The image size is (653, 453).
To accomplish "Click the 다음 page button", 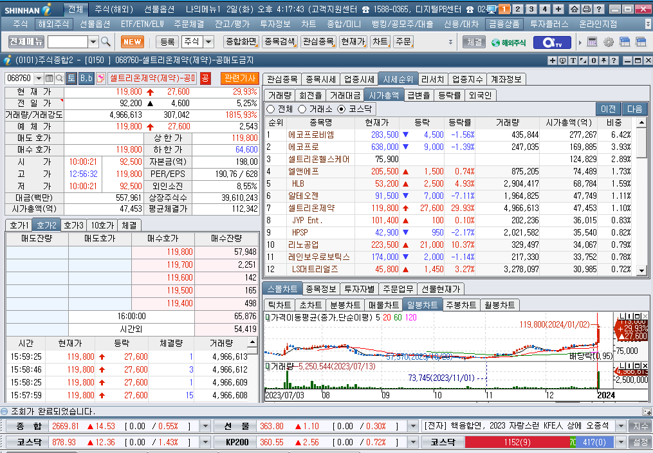I will pyautogui.click(x=635, y=109).
